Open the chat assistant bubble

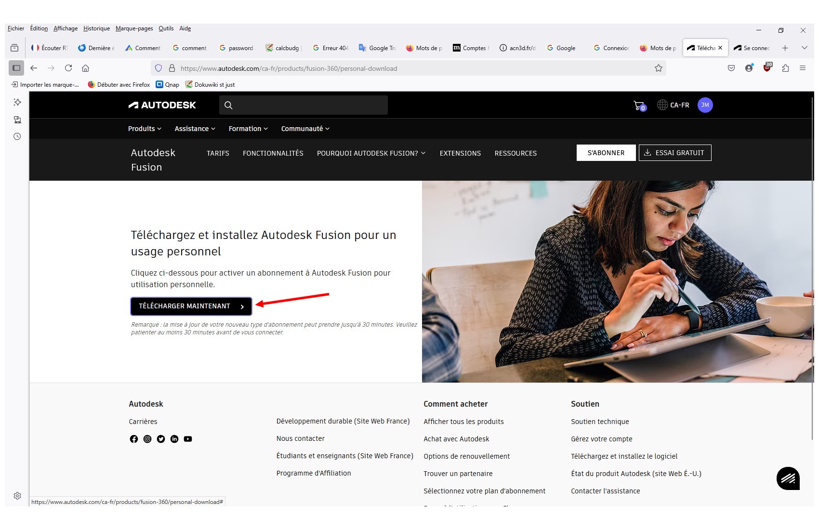(x=788, y=478)
